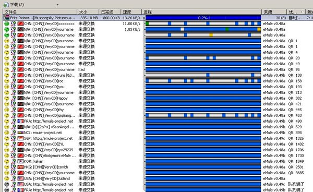Sort by the 速度 column header
Screen dimensions: 313x192
[131, 12]
